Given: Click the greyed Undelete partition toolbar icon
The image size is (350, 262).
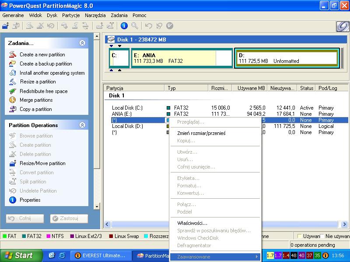Looking at the screenshot, I should pos(51,26).
